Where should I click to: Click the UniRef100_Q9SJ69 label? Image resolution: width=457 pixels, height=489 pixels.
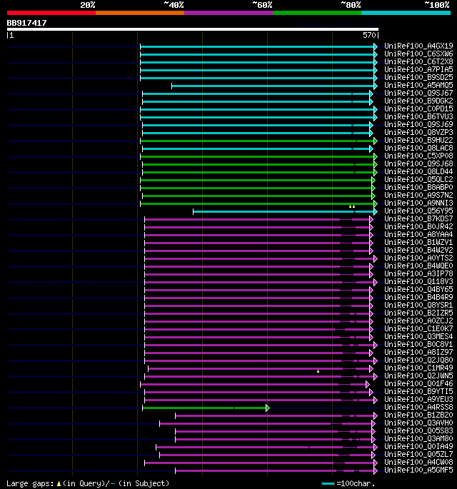point(418,124)
